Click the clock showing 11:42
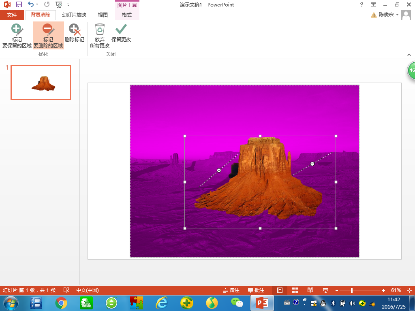 pos(393,300)
